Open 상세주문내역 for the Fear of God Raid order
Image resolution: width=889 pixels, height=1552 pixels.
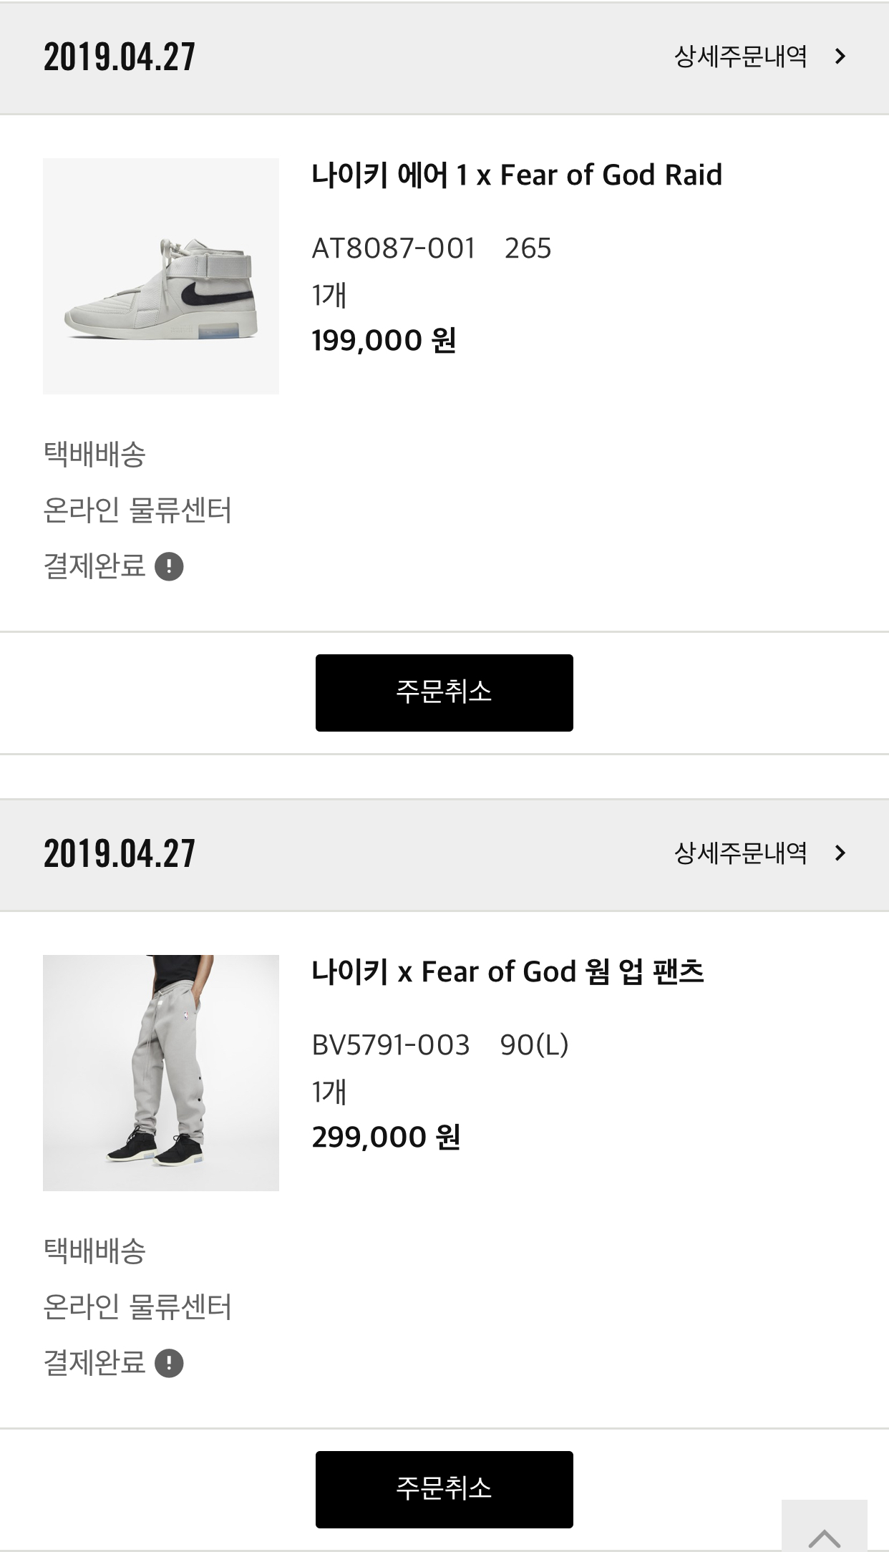[x=741, y=57]
